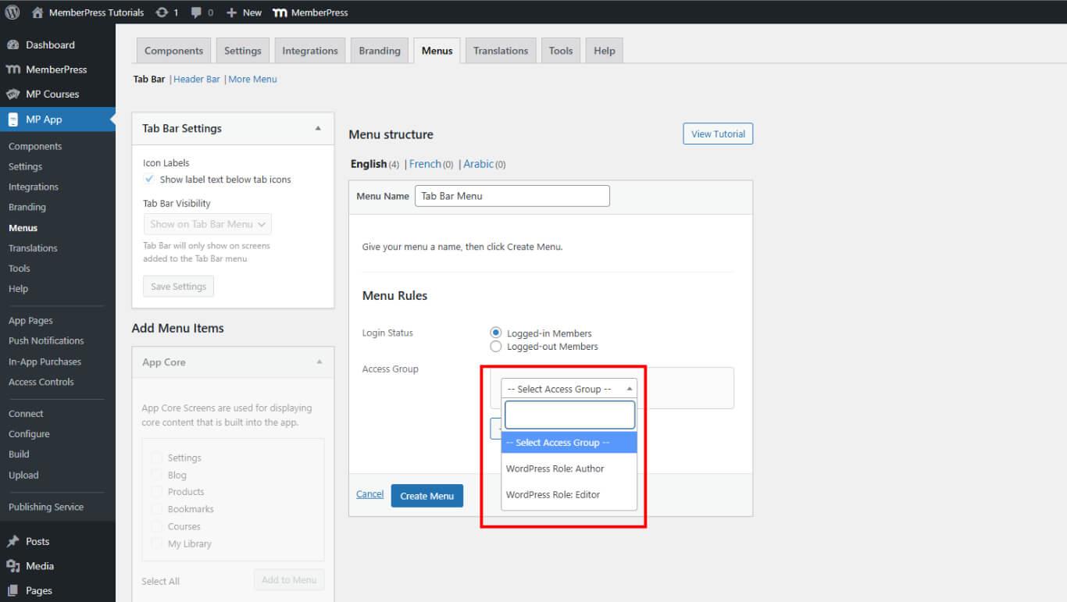Open the Branding tab
1067x602 pixels.
380,51
